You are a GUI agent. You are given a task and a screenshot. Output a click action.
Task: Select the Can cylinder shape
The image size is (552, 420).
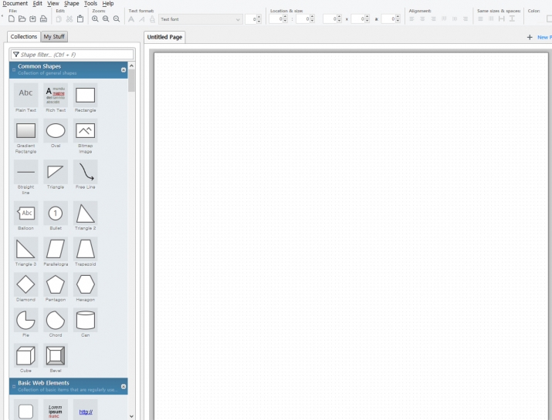[85, 323]
